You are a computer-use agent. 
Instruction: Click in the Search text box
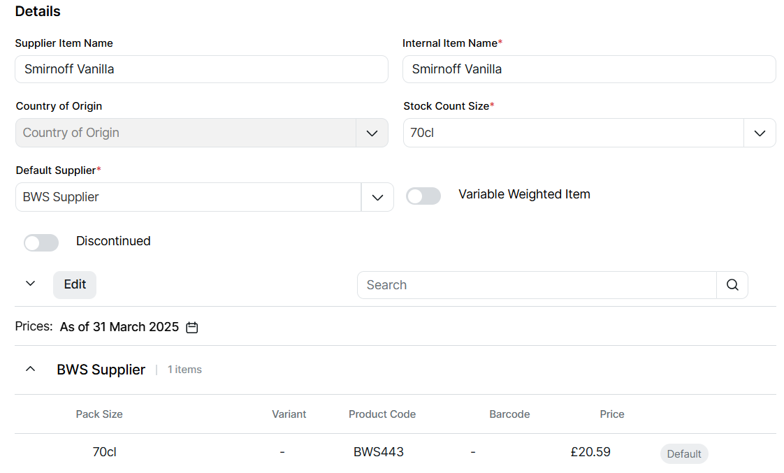537,285
